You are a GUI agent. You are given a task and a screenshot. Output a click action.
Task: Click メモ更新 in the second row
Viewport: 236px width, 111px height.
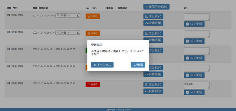click(194, 41)
